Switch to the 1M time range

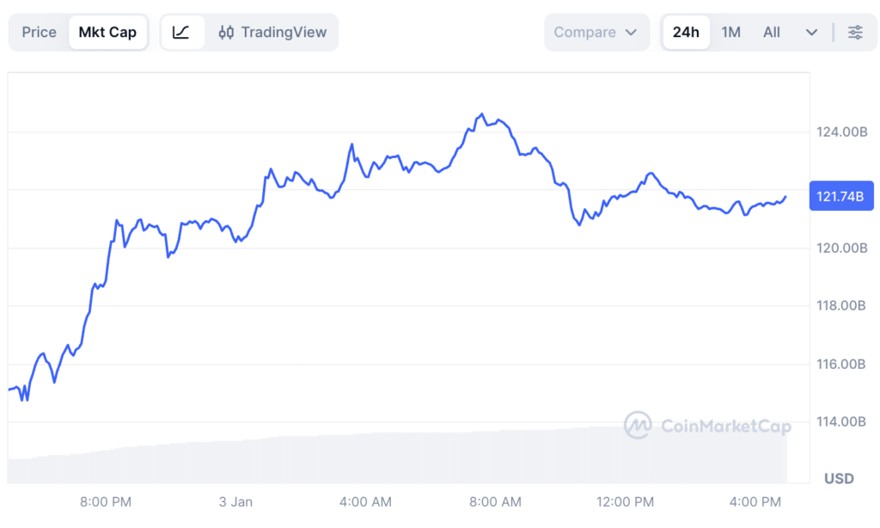(730, 32)
